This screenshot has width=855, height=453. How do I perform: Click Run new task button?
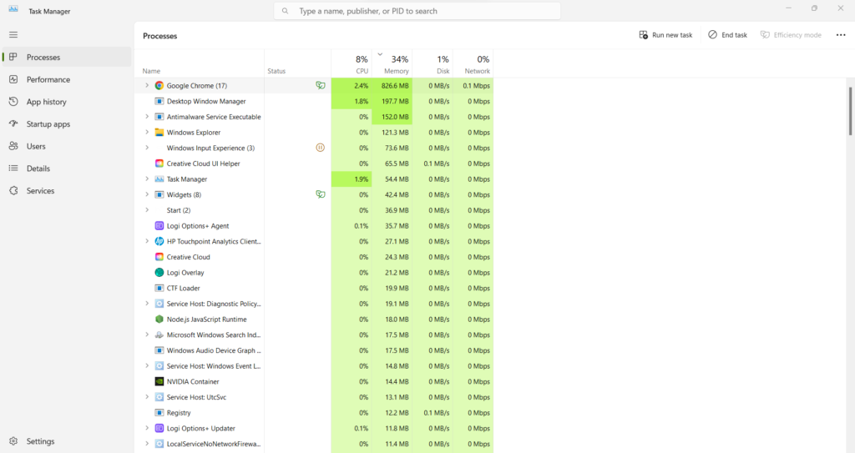coord(665,35)
